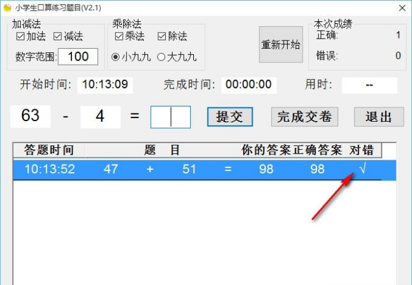The height and width of the screenshot is (285, 412).
Task: Click the 错误 label in 本次成绩
Action: [327, 56]
